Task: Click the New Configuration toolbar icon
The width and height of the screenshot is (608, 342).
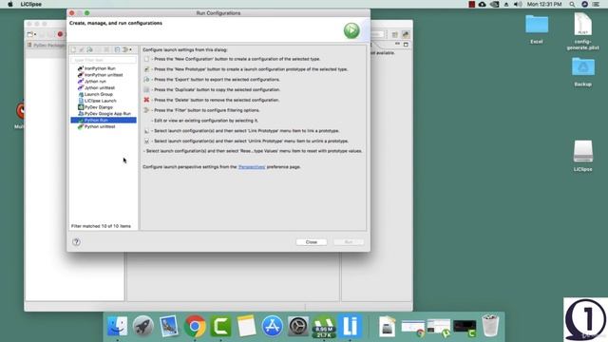Action: [73, 50]
